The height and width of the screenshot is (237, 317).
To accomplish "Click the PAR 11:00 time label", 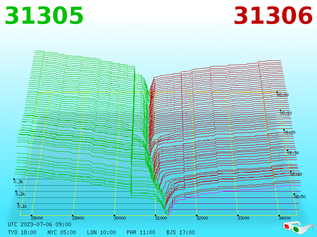I will click(141, 232).
